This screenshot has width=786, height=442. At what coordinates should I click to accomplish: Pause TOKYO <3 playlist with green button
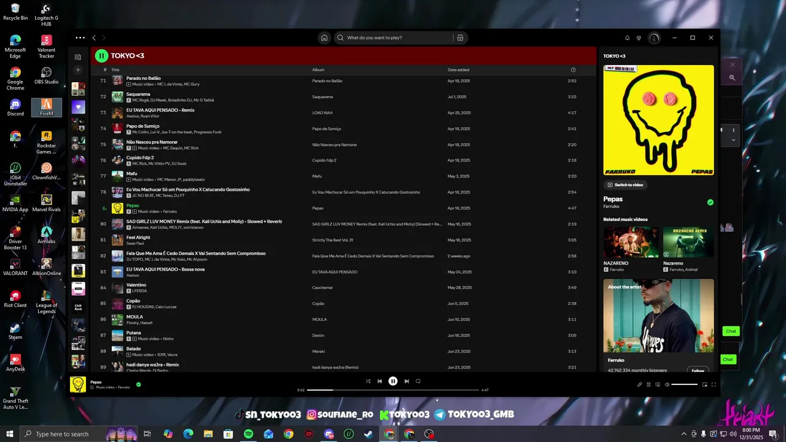coord(101,56)
